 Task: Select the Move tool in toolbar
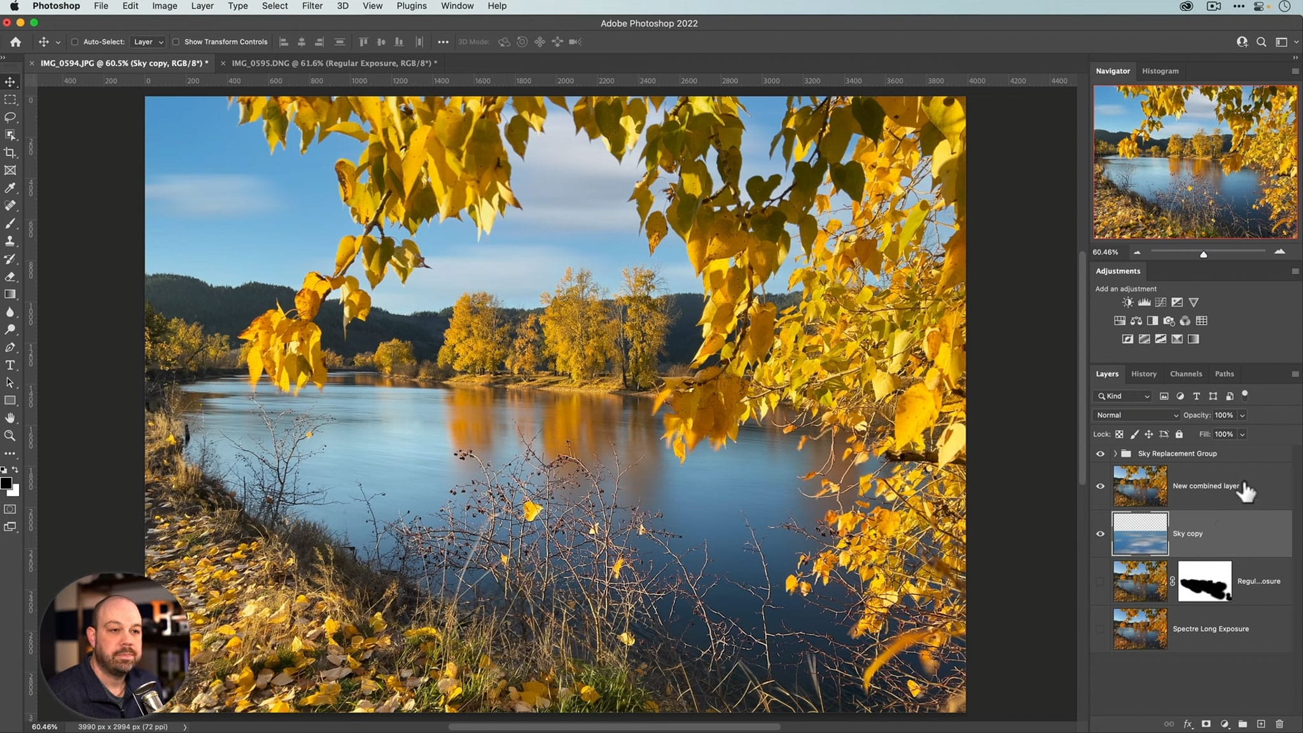tap(11, 81)
